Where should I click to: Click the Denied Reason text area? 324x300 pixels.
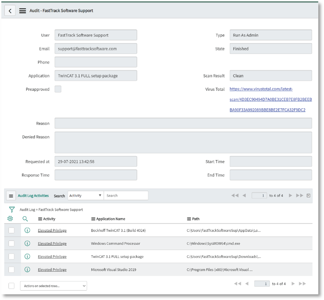tap(183, 142)
